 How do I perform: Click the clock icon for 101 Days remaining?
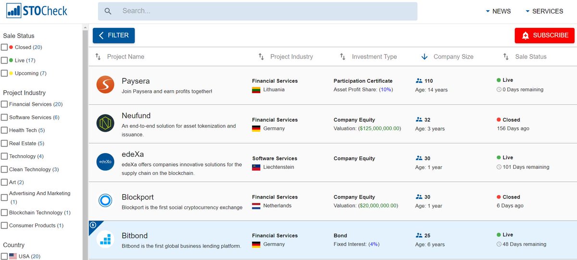(x=499, y=167)
